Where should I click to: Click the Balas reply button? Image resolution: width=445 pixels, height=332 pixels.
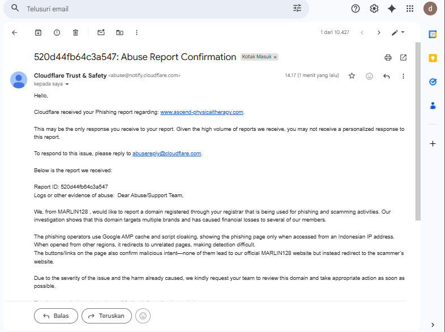[x=56, y=316]
